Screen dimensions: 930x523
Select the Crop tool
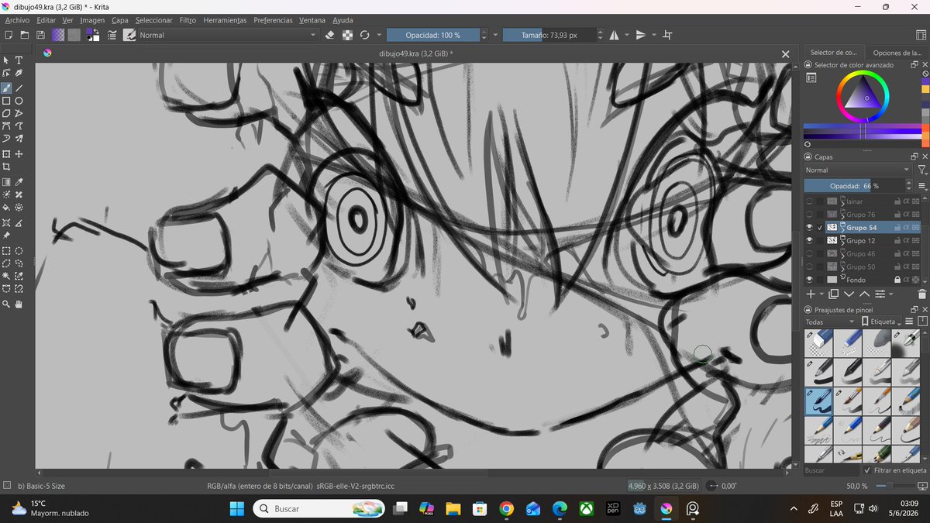point(6,167)
